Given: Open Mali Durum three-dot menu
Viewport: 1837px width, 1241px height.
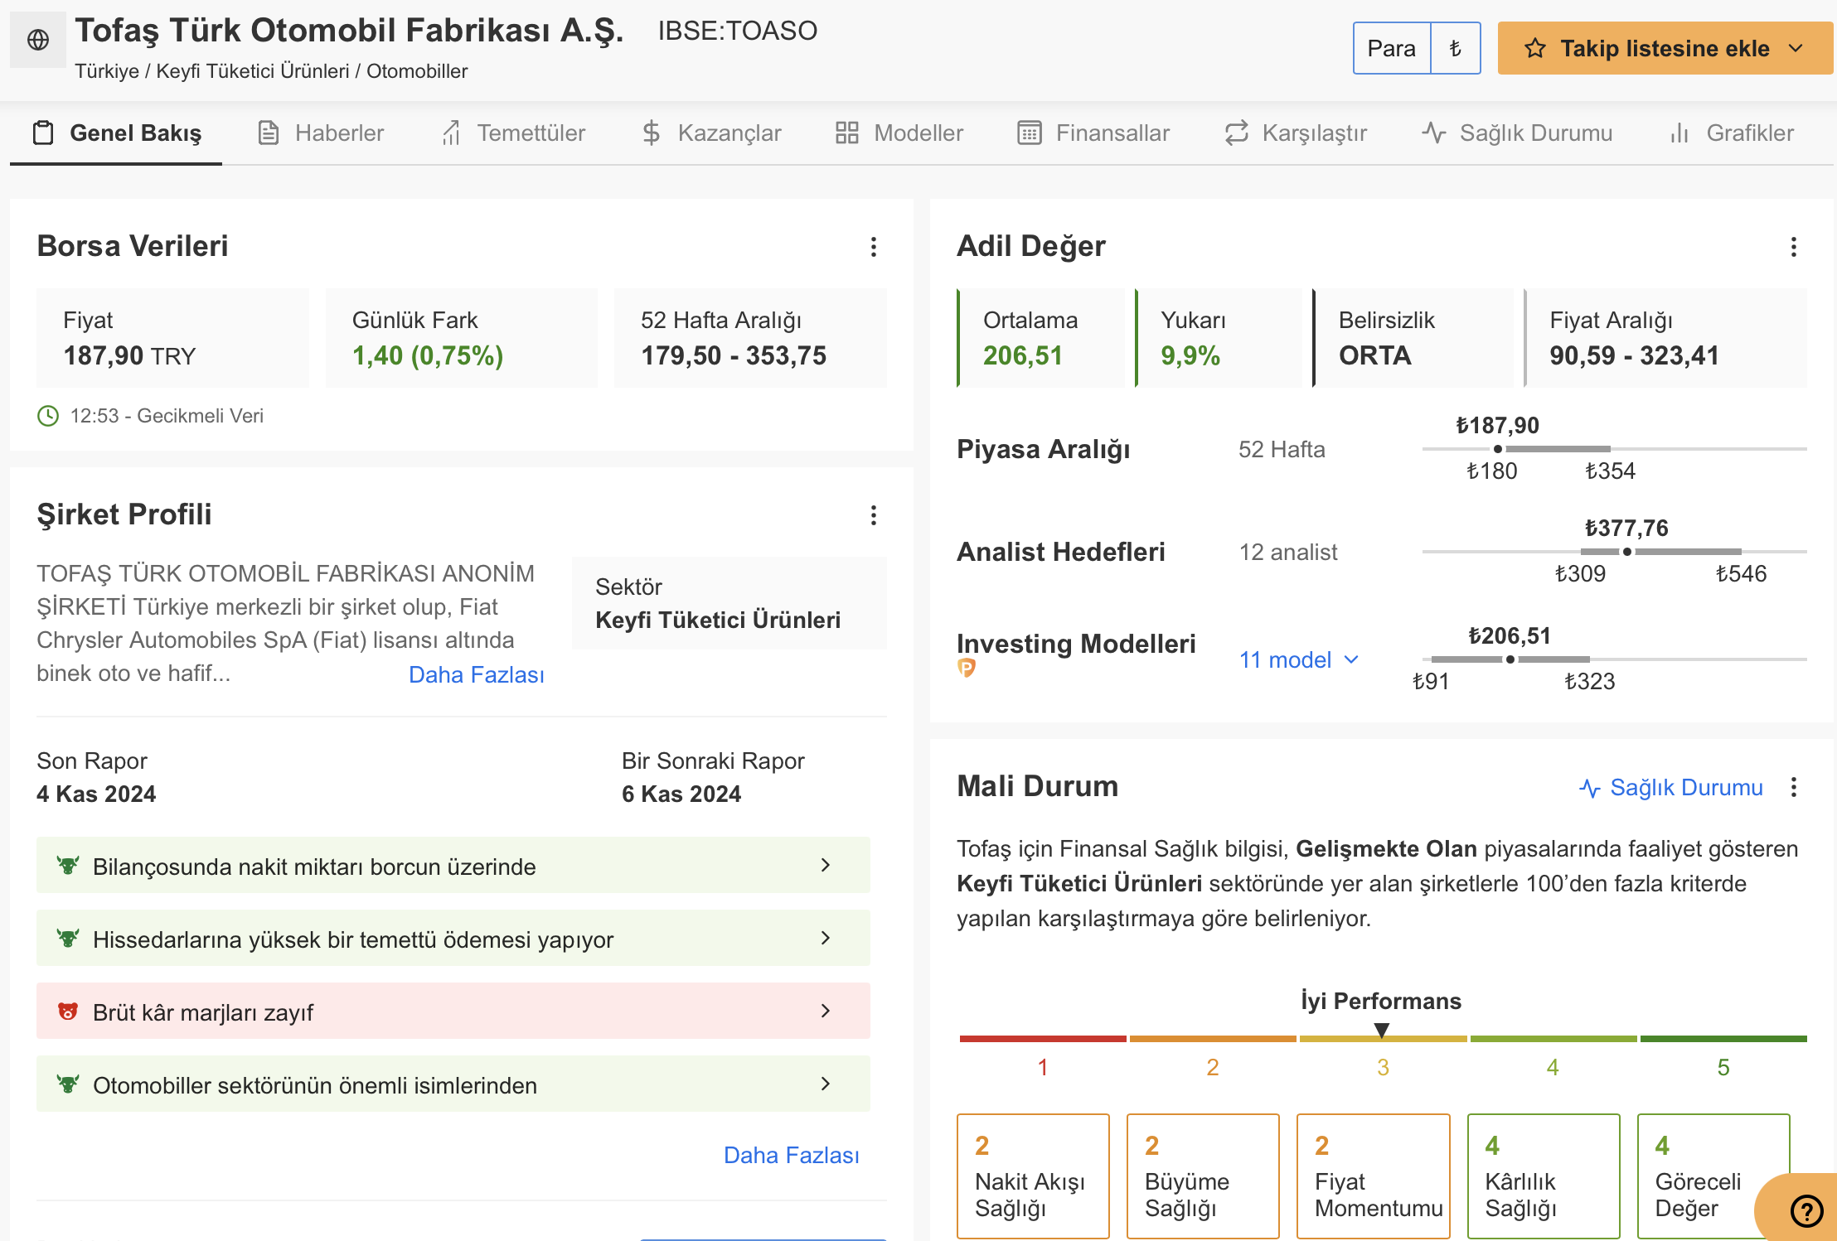Looking at the screenshot, I should coord(1793,787).
